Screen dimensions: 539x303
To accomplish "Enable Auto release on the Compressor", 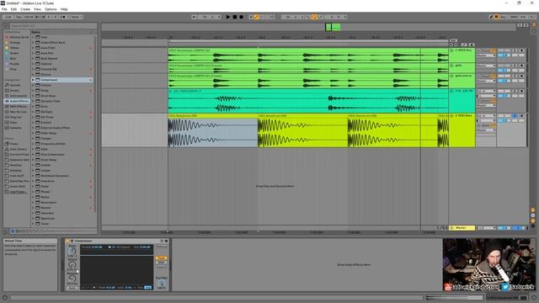I will 72,288.
